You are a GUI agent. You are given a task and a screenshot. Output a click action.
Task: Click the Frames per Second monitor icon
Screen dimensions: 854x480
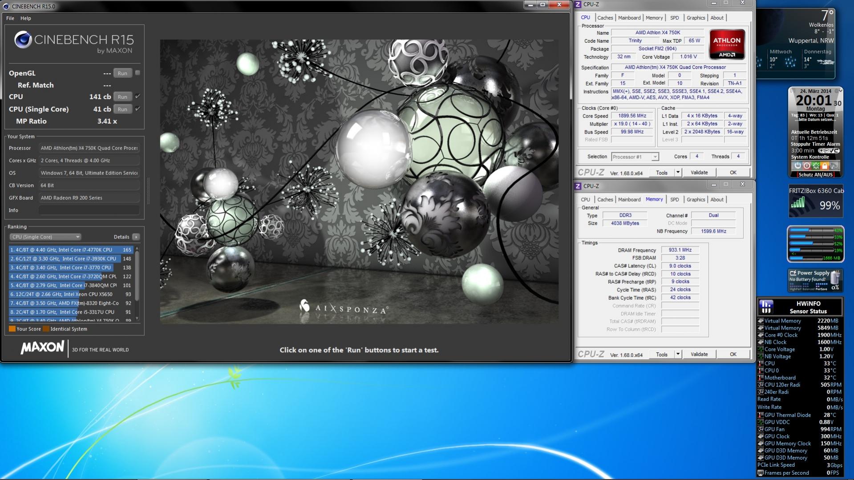761,473
